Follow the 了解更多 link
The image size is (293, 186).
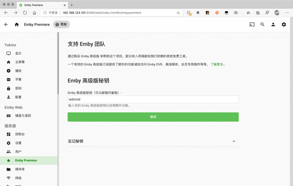click(x=217, y=64)
